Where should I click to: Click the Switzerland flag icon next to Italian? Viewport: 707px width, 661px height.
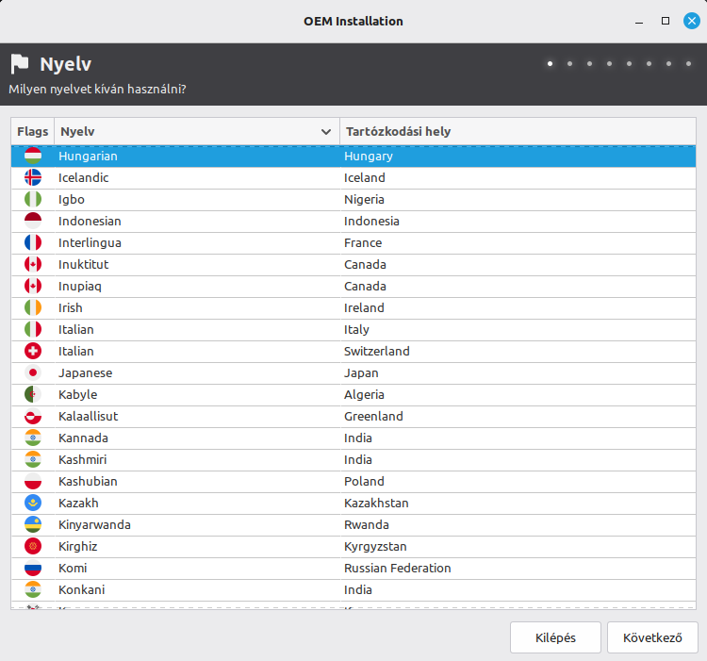tap(33, 351)
